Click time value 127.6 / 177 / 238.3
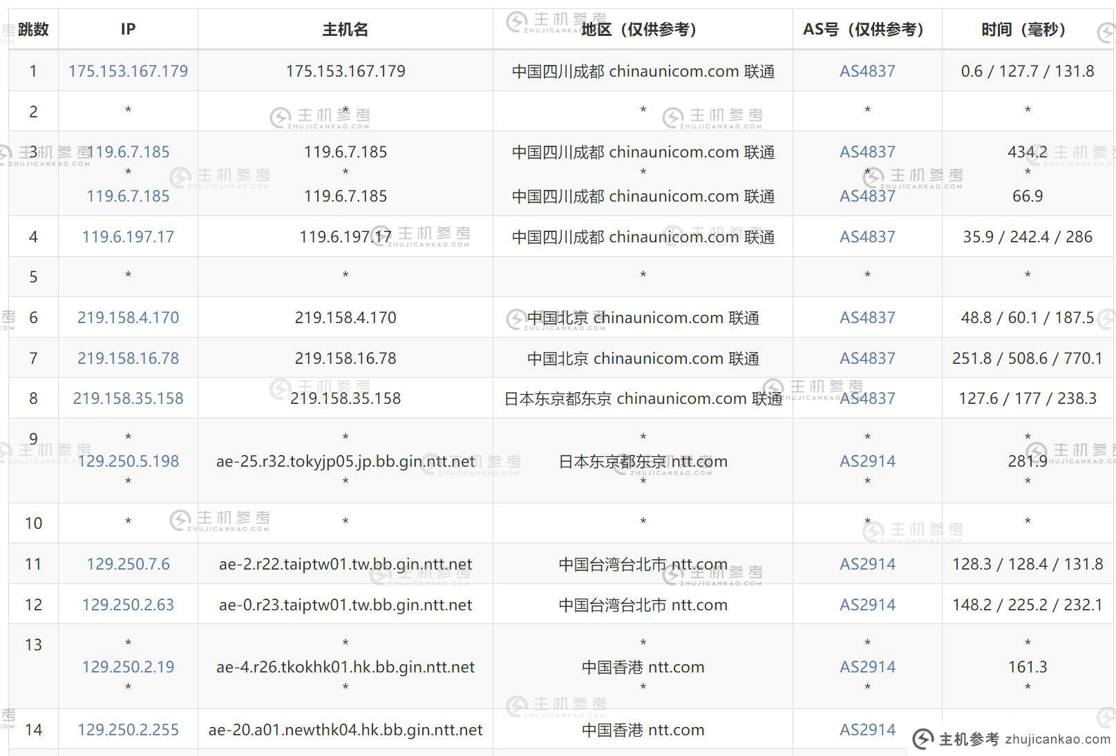The height and width of the screenshot is (756, 1116). [1028, 398]
